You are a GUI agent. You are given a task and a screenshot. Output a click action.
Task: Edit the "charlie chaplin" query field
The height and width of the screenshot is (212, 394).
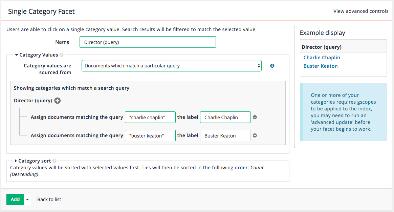pos(150,117)
